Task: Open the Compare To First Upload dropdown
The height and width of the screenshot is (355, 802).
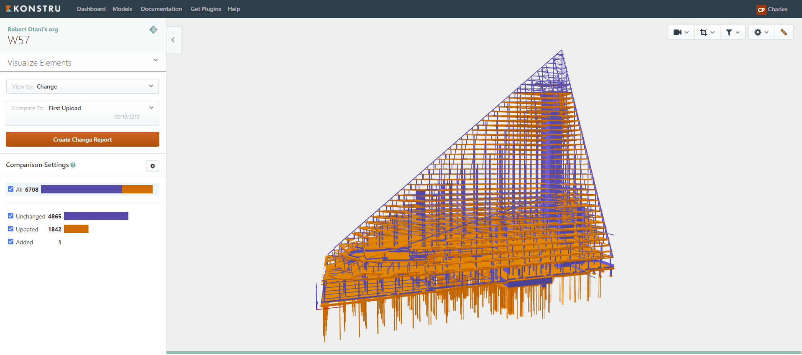Action: click(x=82, y=113)
